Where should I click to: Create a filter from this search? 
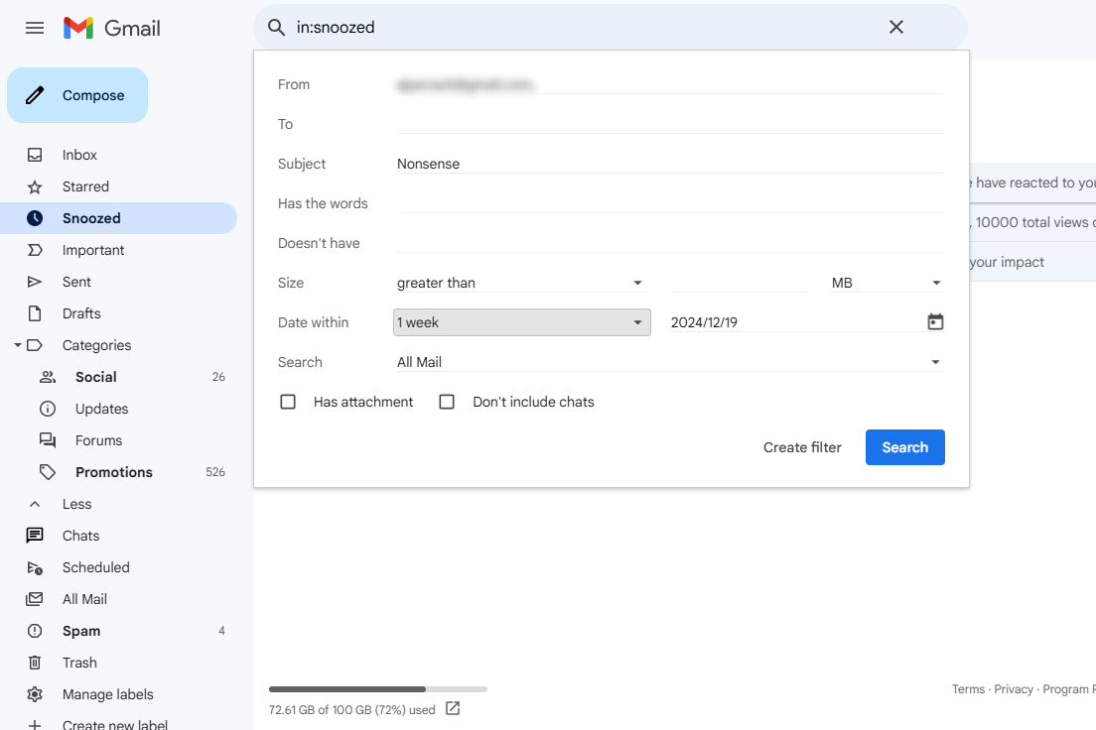[802, 447]
